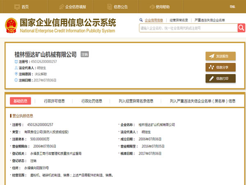This screenshot has width=246, height=185.
Task: Switch to the 列入经营异常名录信息 tab
Action: pos(136,101)
